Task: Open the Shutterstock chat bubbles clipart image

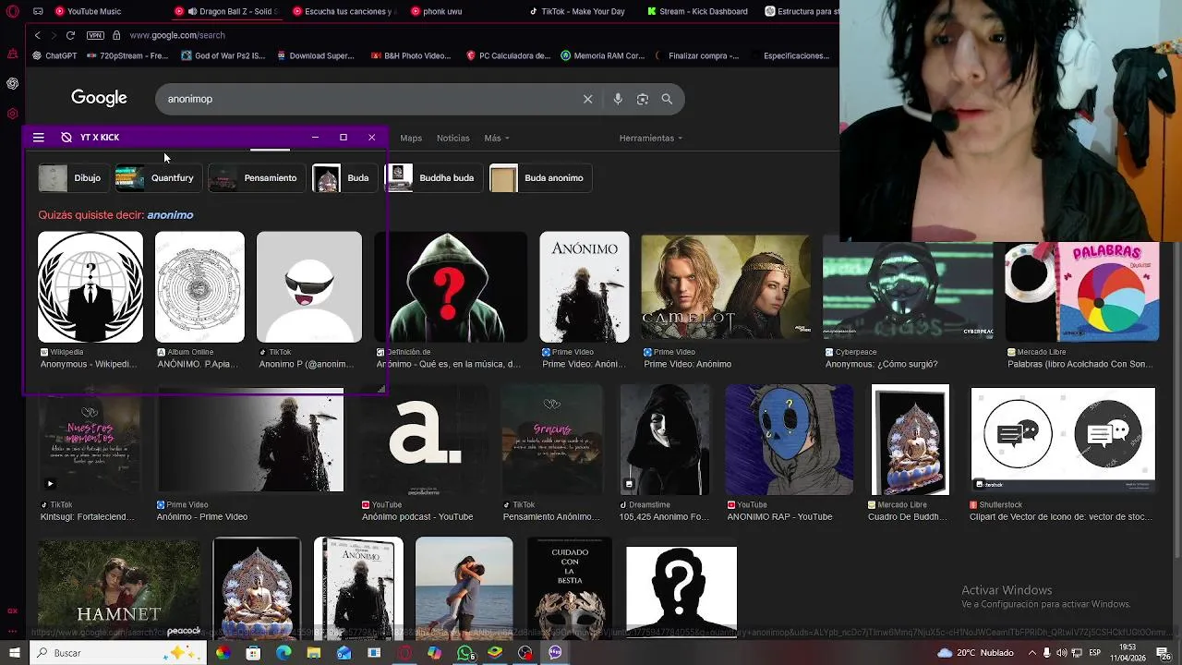Action: coord(1063,440)
